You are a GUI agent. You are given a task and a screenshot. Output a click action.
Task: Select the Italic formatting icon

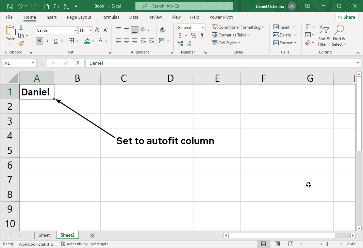48,41
